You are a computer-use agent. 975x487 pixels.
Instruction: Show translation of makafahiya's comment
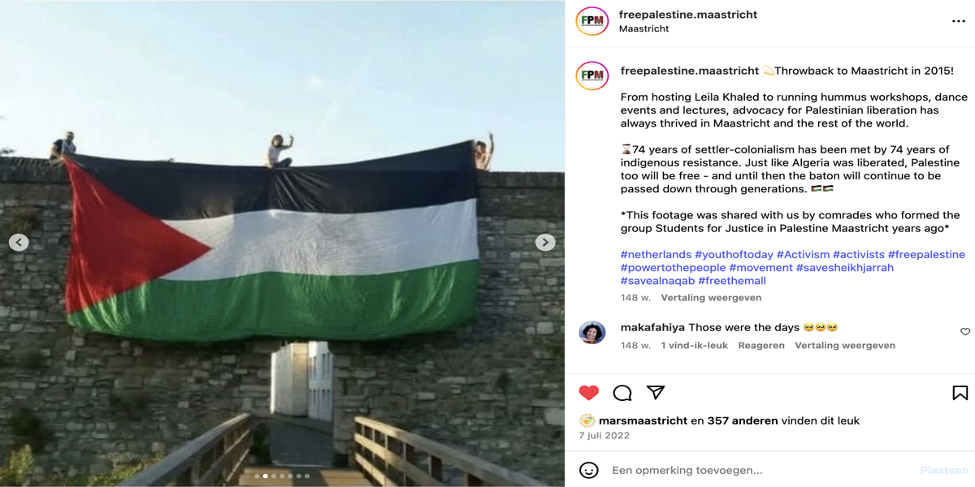coord(845,345)
